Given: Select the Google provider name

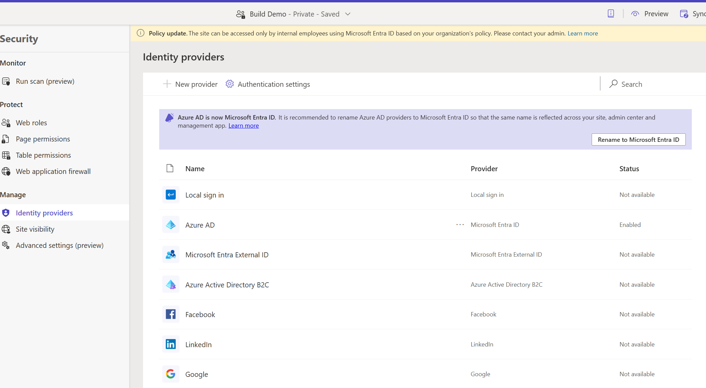Looking at the screenshot, I should point(197,374).
